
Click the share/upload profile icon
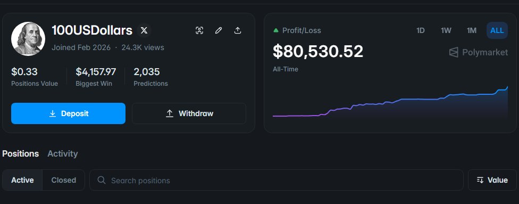[238, 30]
